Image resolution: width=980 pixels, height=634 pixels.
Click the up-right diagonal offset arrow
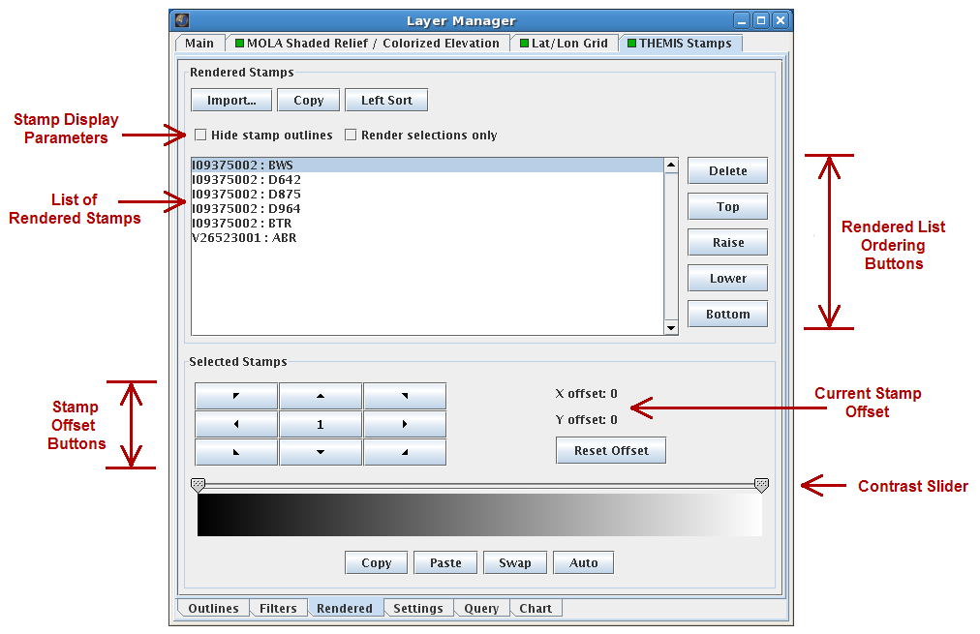(x=405, y=396)
